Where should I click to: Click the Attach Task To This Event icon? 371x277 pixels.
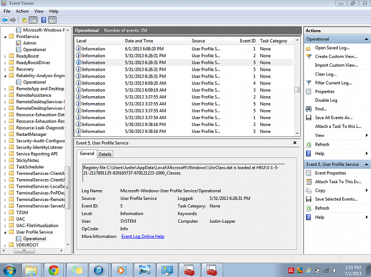[x=309, y=182]
